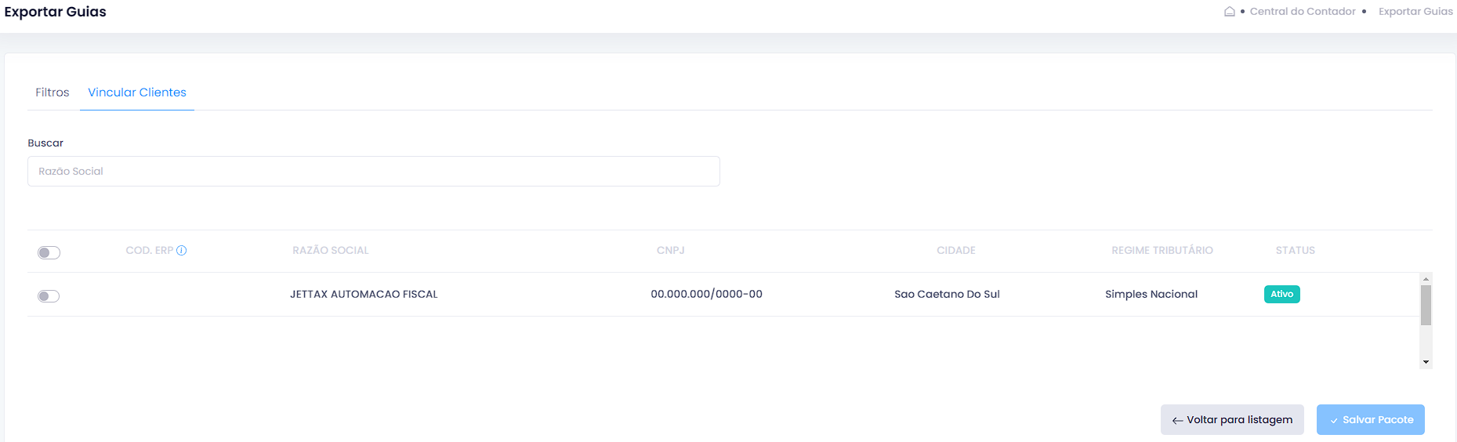The width and height of the screenshot is (1457, 442).
Task: Click the CIDADE column header
Action: (956, 251)
